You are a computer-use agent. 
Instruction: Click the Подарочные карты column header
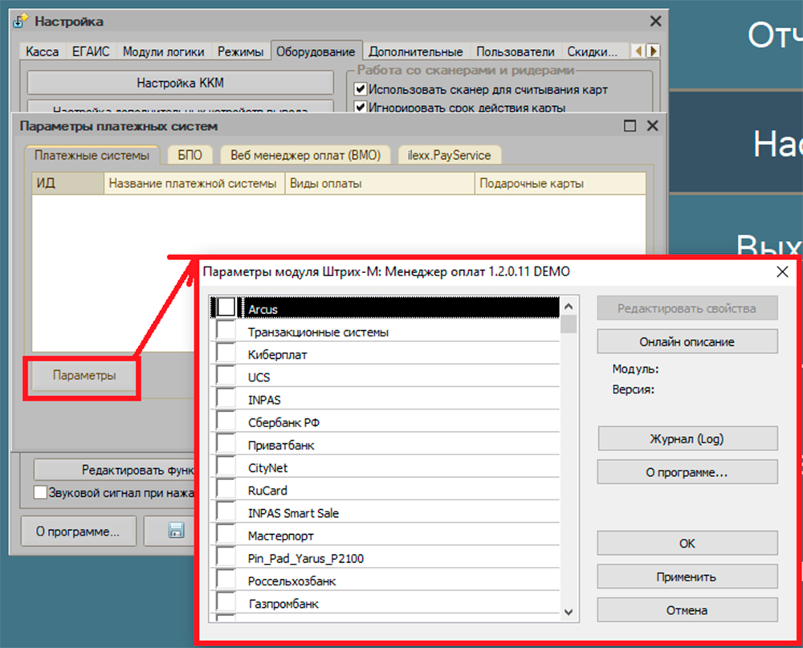[x=560, y=183]
